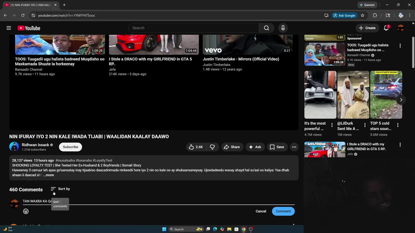View site information icon in address bar
The height and width of the screenshot is (233, 415).
pos(33,15)
